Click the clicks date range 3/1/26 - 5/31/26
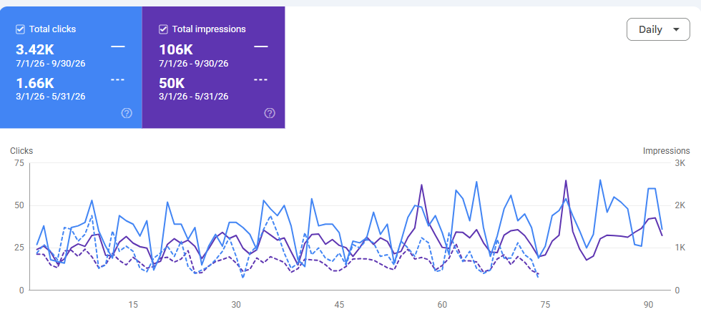This screenshot has width=701, height=322. (51, 96)
